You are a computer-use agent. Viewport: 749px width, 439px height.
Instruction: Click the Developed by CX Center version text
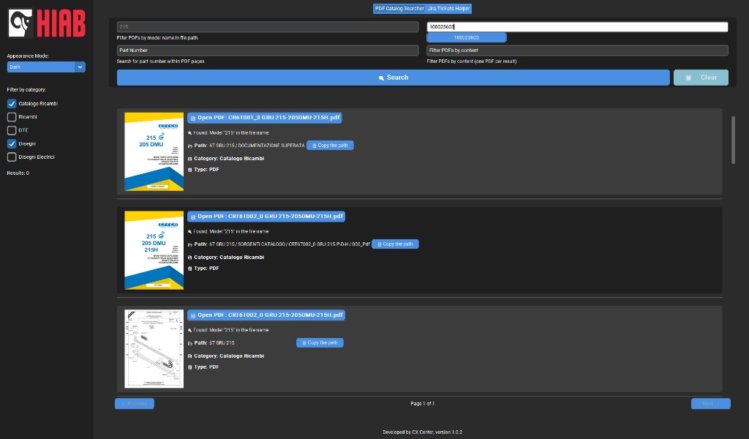422,432
